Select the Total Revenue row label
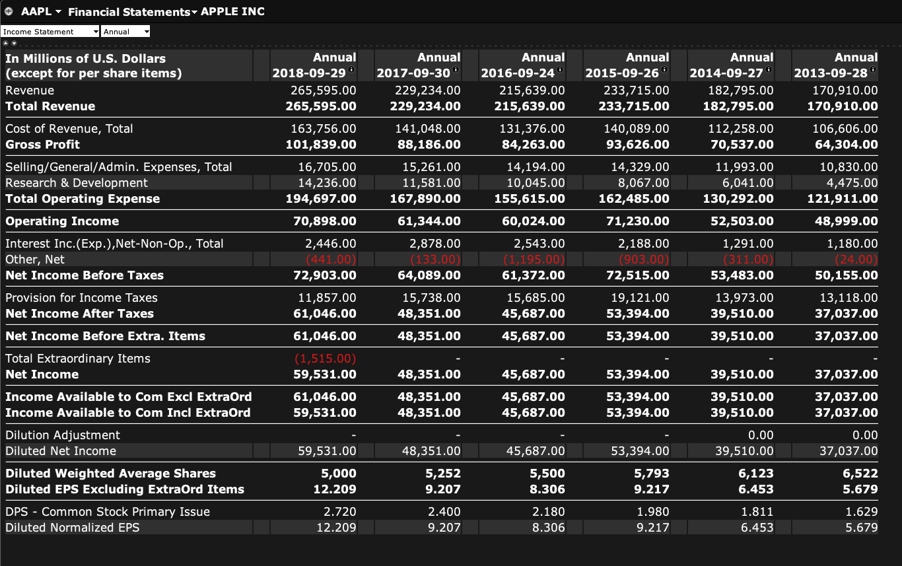902x566 pixels. [x=50, y=106]
